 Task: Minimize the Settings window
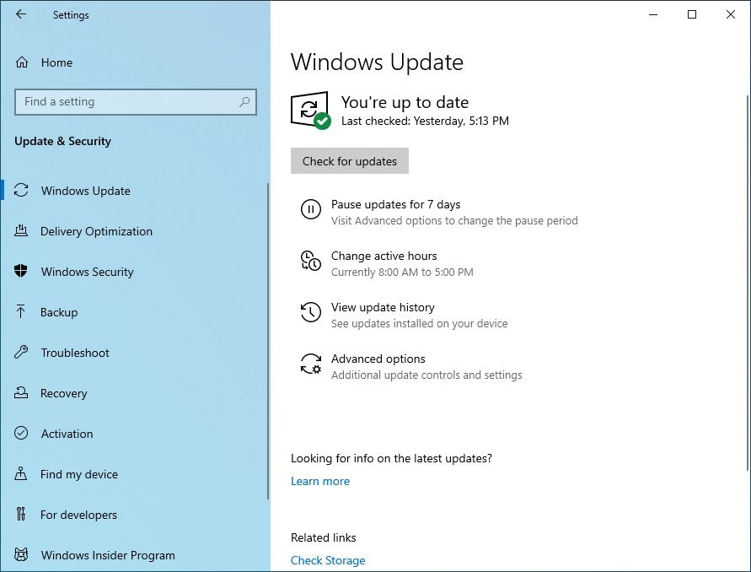[x=653, y=14]
